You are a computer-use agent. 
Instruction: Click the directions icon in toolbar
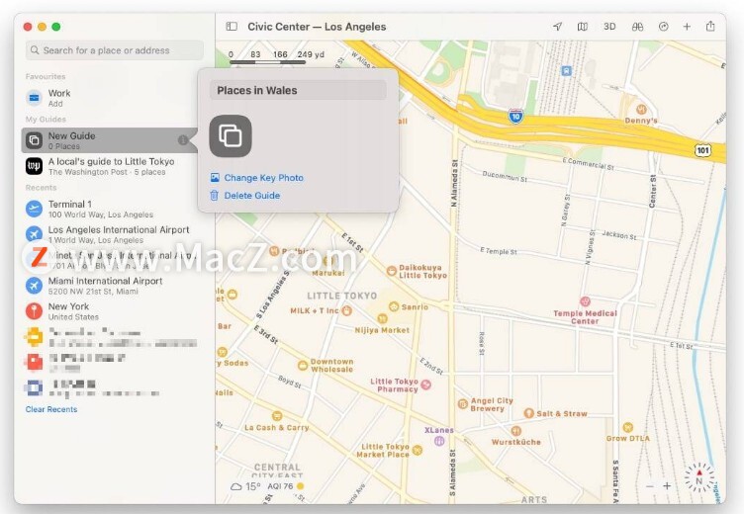click(663, 27)
